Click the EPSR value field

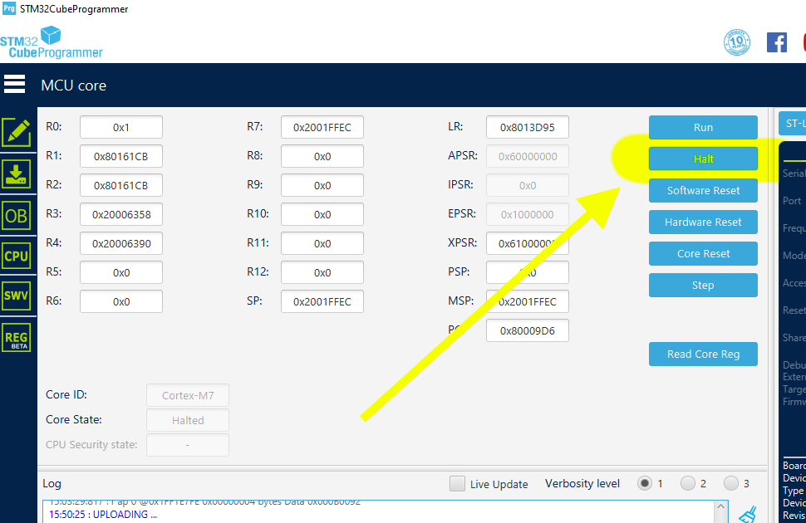(x=528, y=214)
